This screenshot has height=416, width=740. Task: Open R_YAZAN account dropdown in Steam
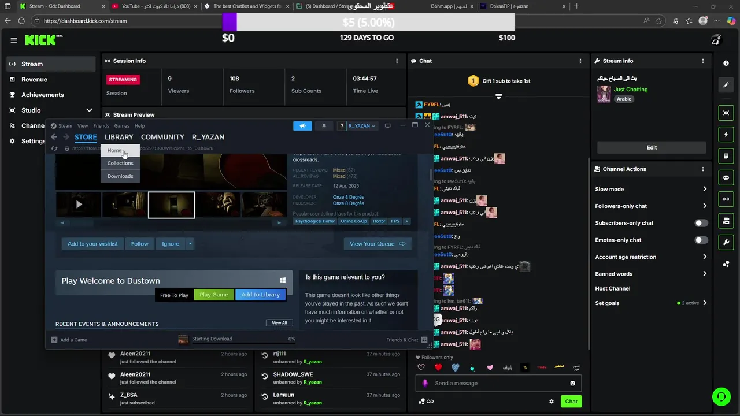362,125
